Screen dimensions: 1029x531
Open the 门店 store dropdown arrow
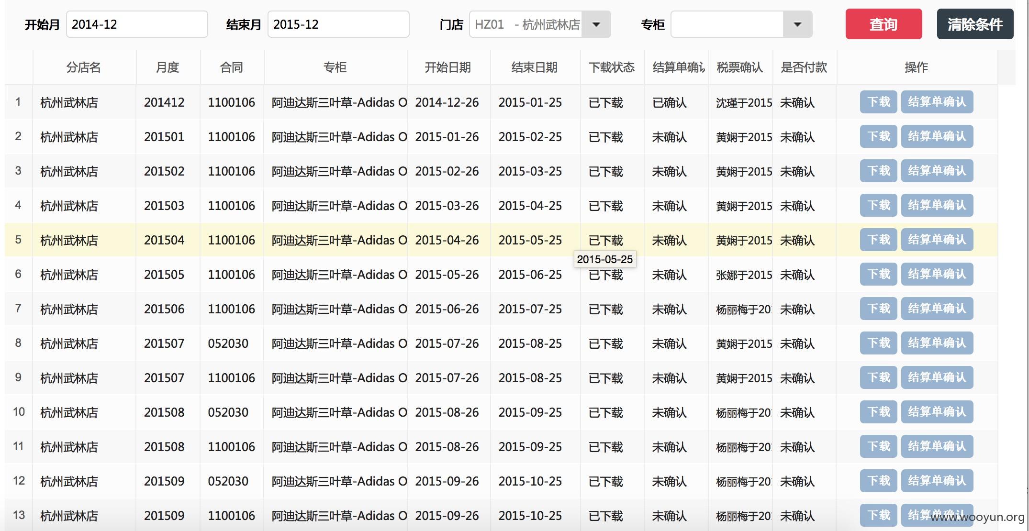click(x=596, y=24)
